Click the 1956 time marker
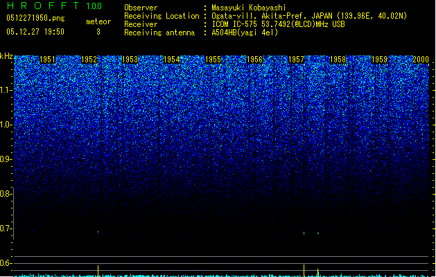This screenshot has width=436, height=277. click(x=254, y=60)
